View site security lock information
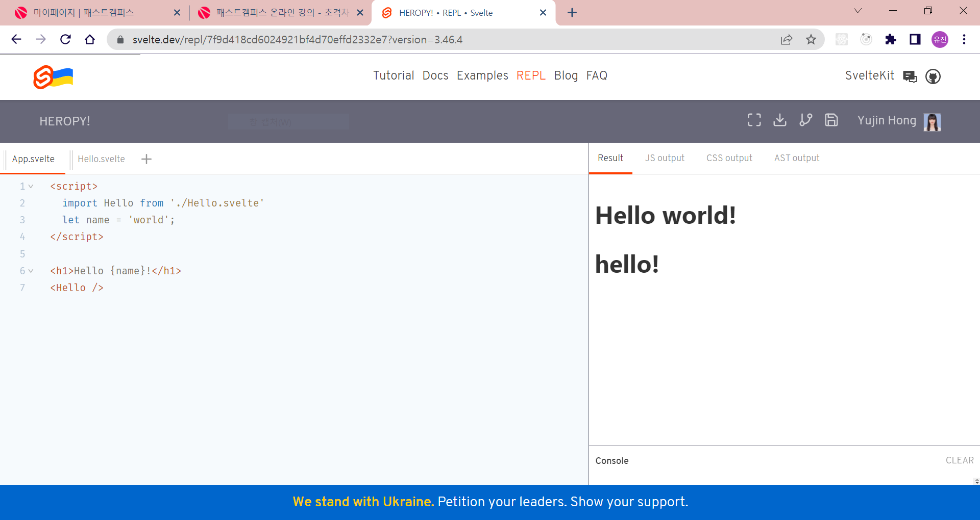The height and width of the screenshot is (520, 980). coord(120,39)
